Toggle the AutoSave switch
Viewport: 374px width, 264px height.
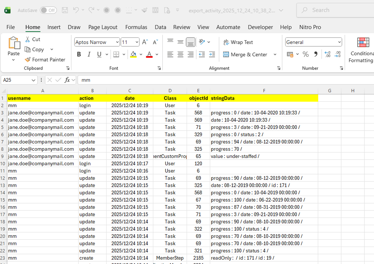pyautogui.click(x=48, y=10)
